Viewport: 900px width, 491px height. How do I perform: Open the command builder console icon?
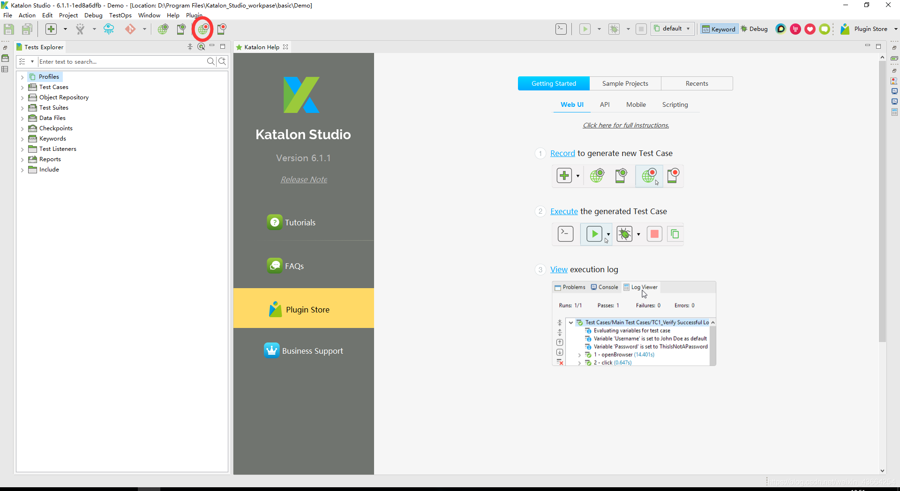561,29
